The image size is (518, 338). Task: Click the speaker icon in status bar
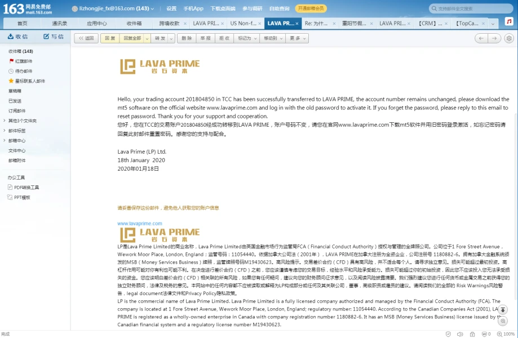[460, 334]
